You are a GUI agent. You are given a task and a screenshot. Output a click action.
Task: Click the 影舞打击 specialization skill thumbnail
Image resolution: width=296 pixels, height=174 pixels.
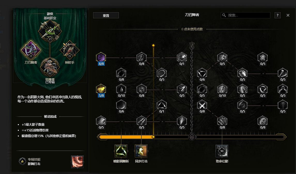pyautogui.click(x=77, y=162)
